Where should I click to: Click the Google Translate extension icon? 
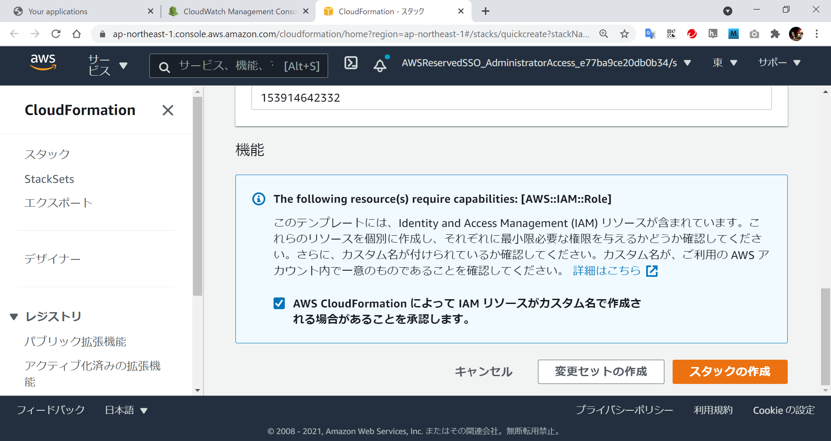650,34
